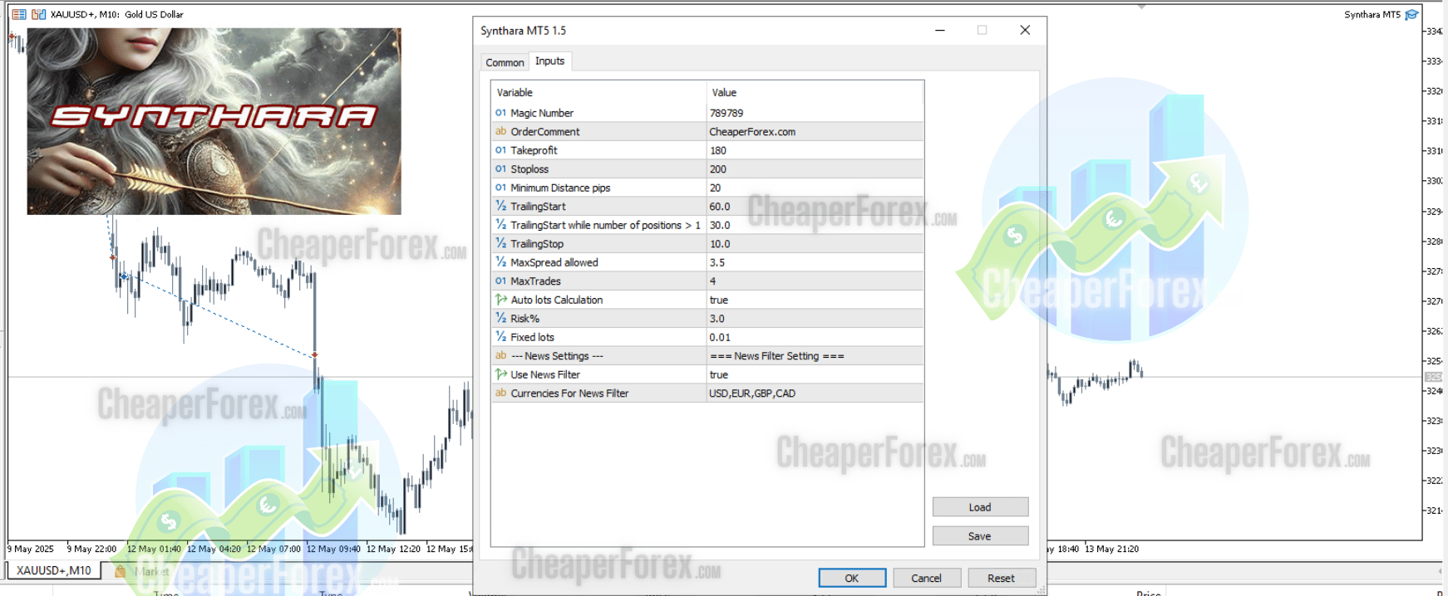The width and height of the screenshot is (1448, 596).
Task: Click the Takeprofit variable name
Action: point(534,150)
